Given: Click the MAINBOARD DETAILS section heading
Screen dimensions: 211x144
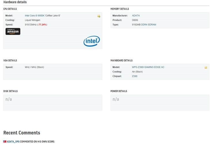Looking at the screenshot, I should [x=121, y=61].
